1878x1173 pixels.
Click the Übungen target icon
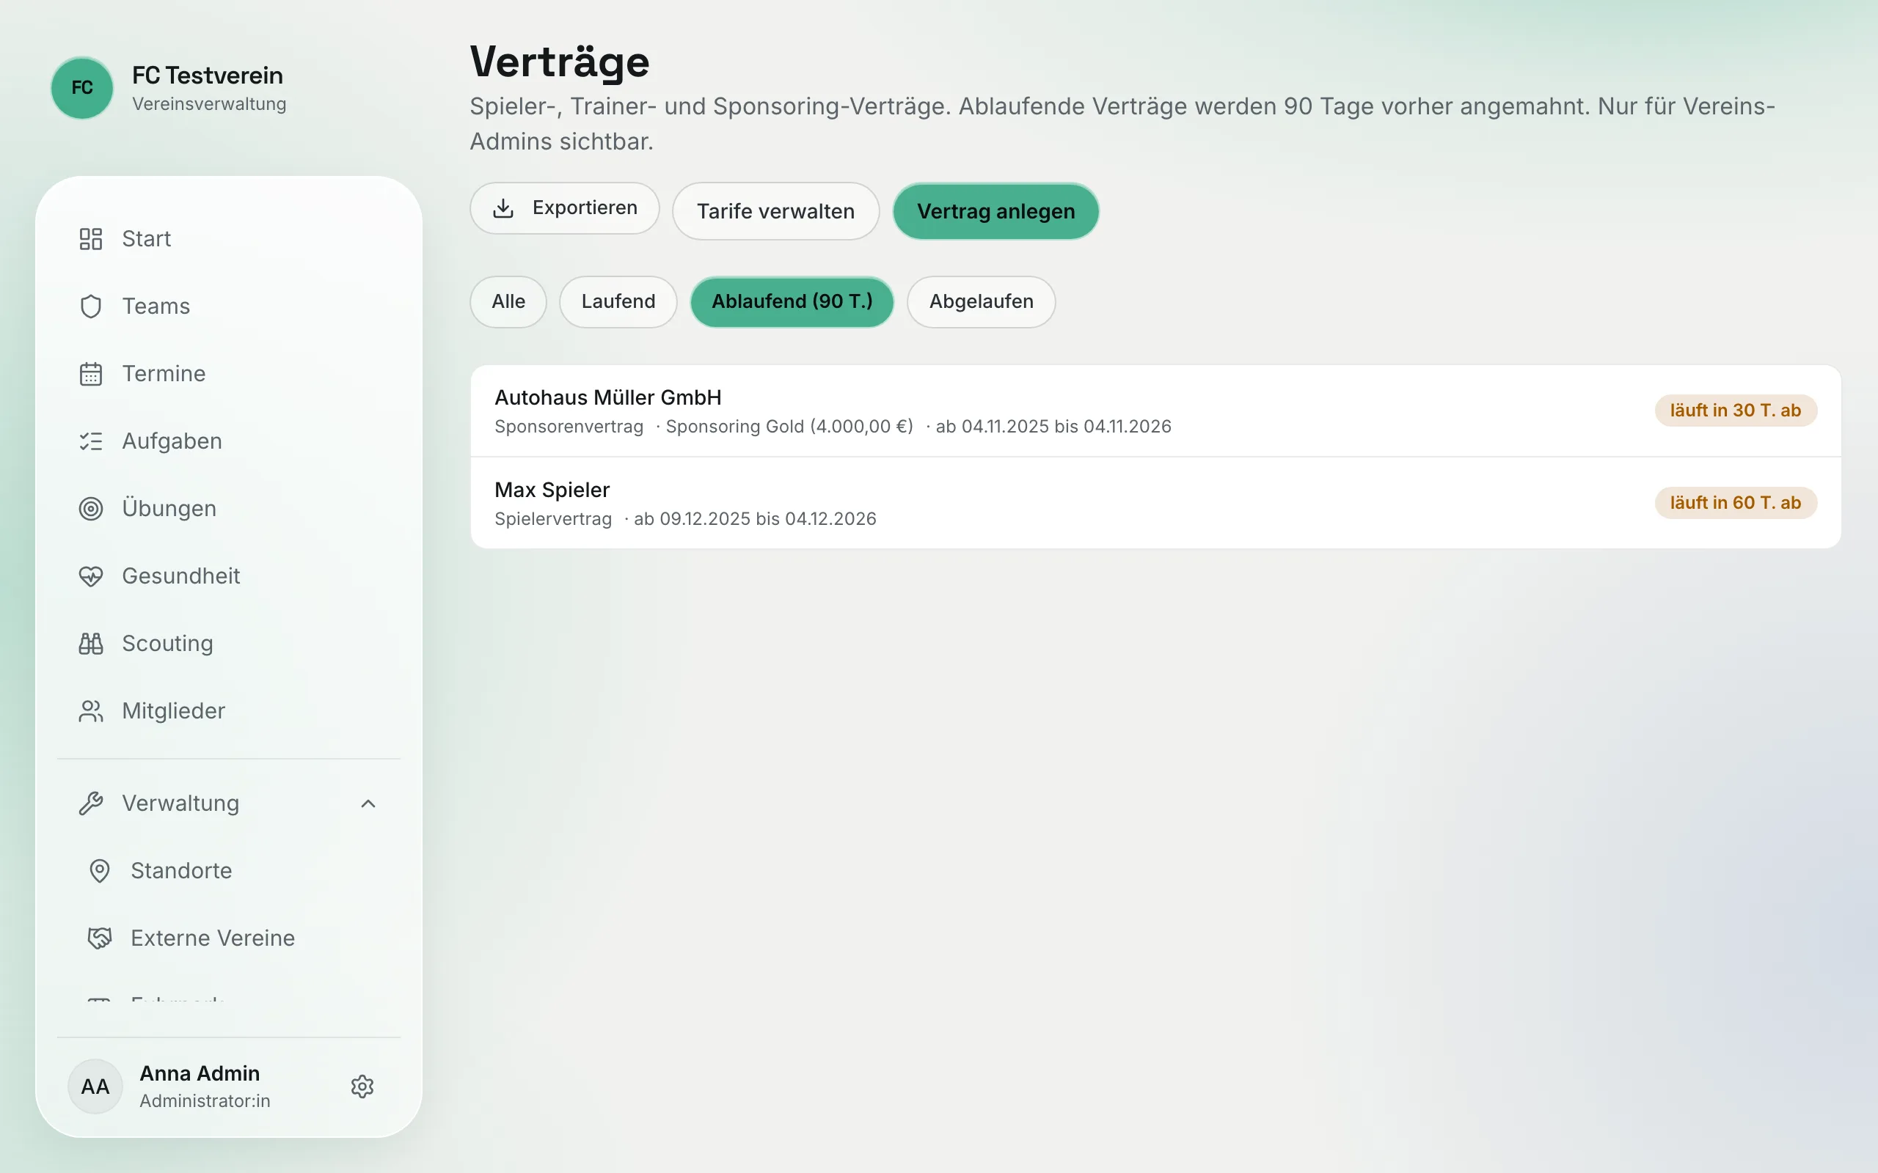(91, 509)
